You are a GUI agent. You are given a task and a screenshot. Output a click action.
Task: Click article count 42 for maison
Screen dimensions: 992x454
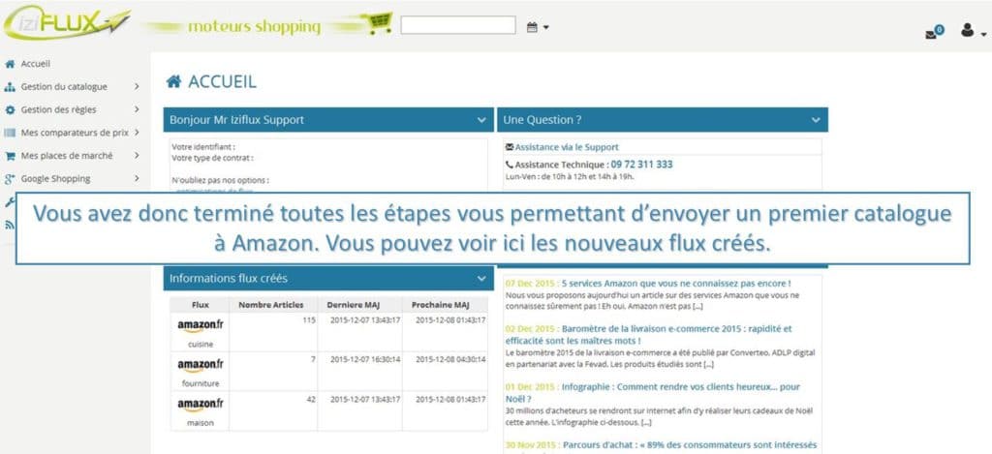[x=311, y=399]
